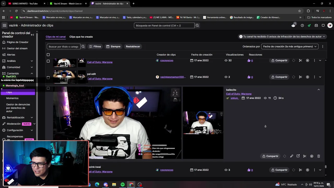Open the bailecito clip in new window icon

tap(298, 156)
